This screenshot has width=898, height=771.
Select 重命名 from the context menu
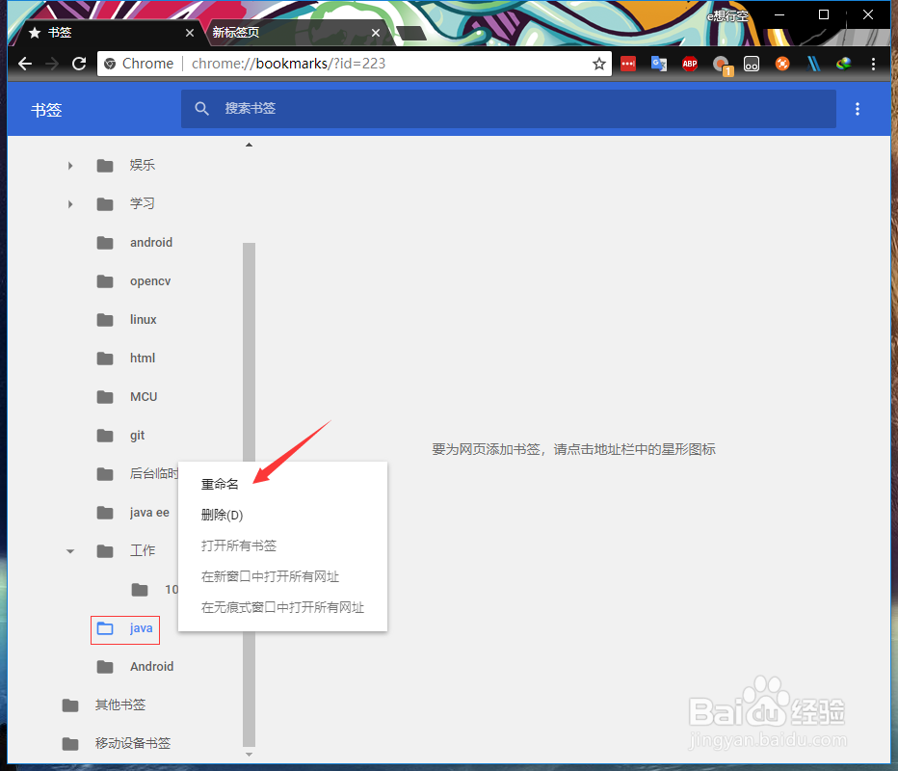click(220, 483)
